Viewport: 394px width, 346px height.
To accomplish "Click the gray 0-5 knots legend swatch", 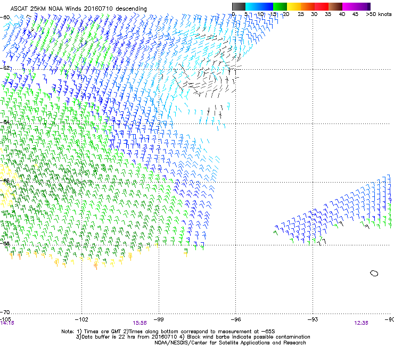I will click(x=239, y=6).
